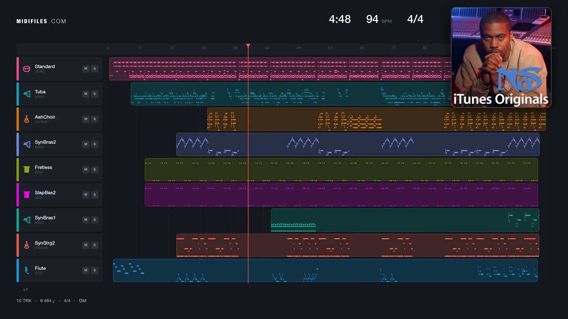Mute the Tuba track
Image resolution: width=568 pixels, height=319 pixels.
[x=86, y=94]
